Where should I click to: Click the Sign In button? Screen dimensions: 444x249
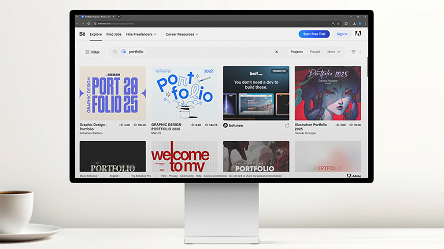342,34
